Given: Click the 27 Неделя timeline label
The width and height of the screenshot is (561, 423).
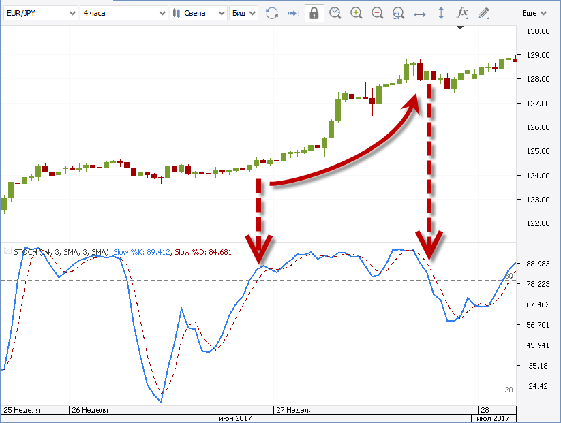Looking at the screenshot, I should click(294, 410).
